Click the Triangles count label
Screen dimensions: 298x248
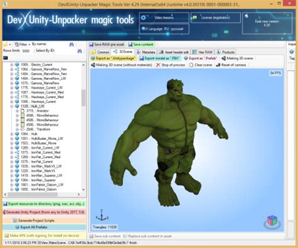tap(105, 227)
